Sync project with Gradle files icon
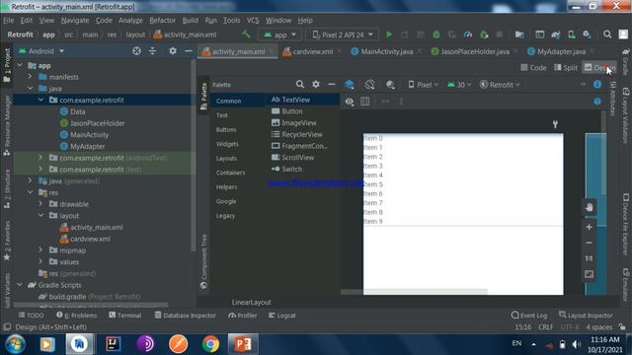Screen dimensions: 632x355 point(556,35)
